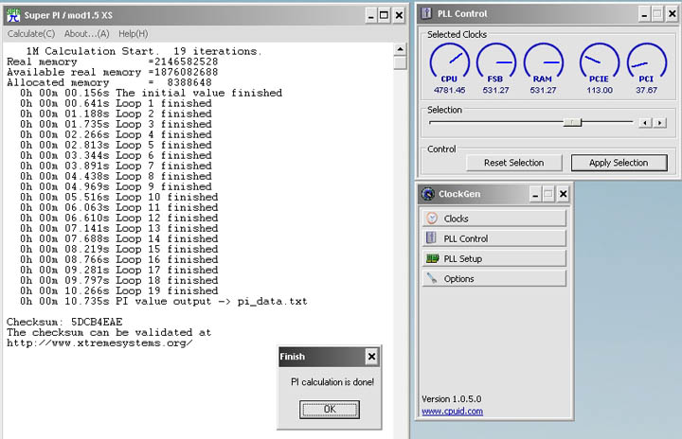Select the PCIE clock gauge
The width and height of the screenshot is (682, 439).
pyautogui.click(x=600, y=63)
